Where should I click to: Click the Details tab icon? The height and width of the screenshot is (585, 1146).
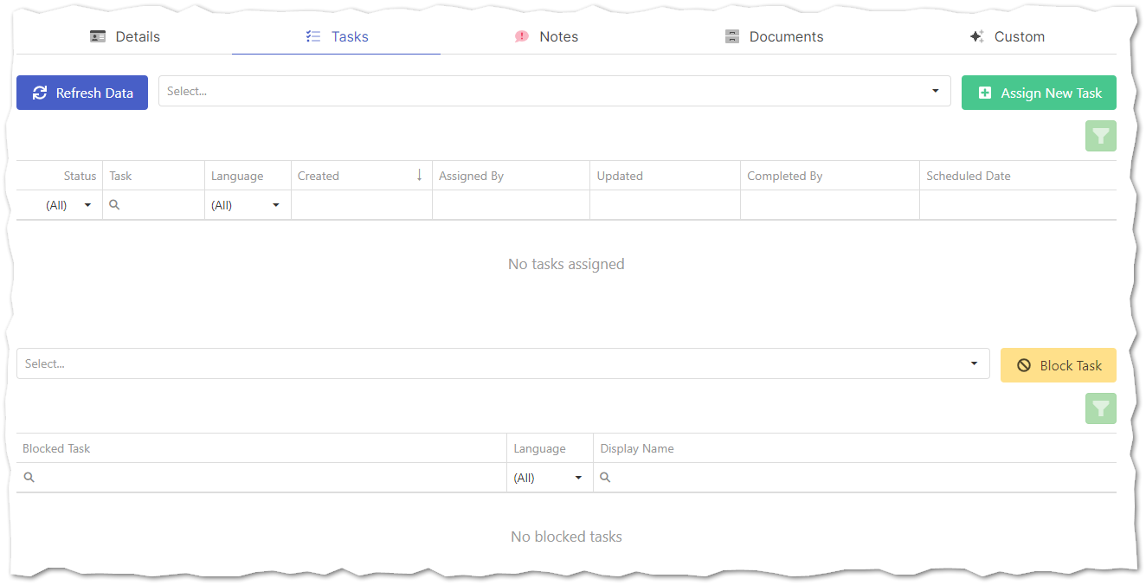(x=98, y=36)
